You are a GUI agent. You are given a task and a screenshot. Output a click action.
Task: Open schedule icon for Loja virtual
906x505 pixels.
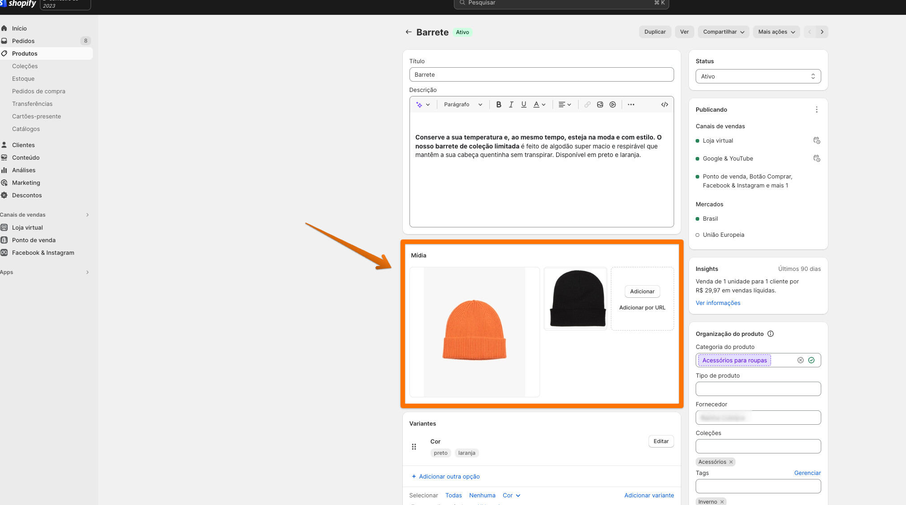[x=816, y=141]
